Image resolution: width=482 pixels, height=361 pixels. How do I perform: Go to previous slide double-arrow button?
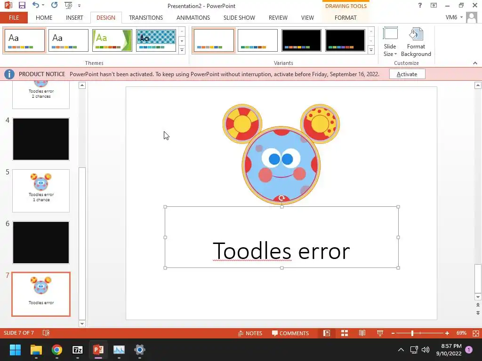[x=478, y=305]
